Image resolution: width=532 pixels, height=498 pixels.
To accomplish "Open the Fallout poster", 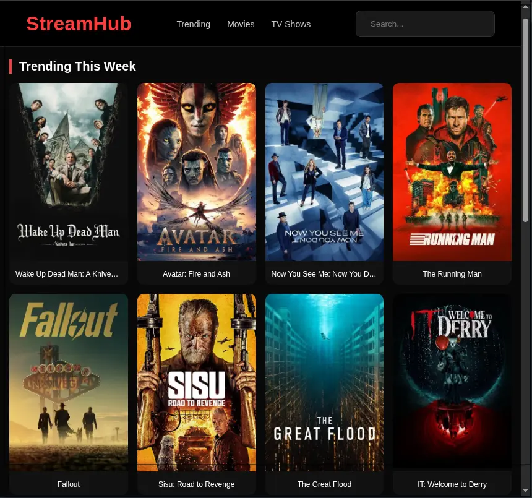I will click(69, 383).
